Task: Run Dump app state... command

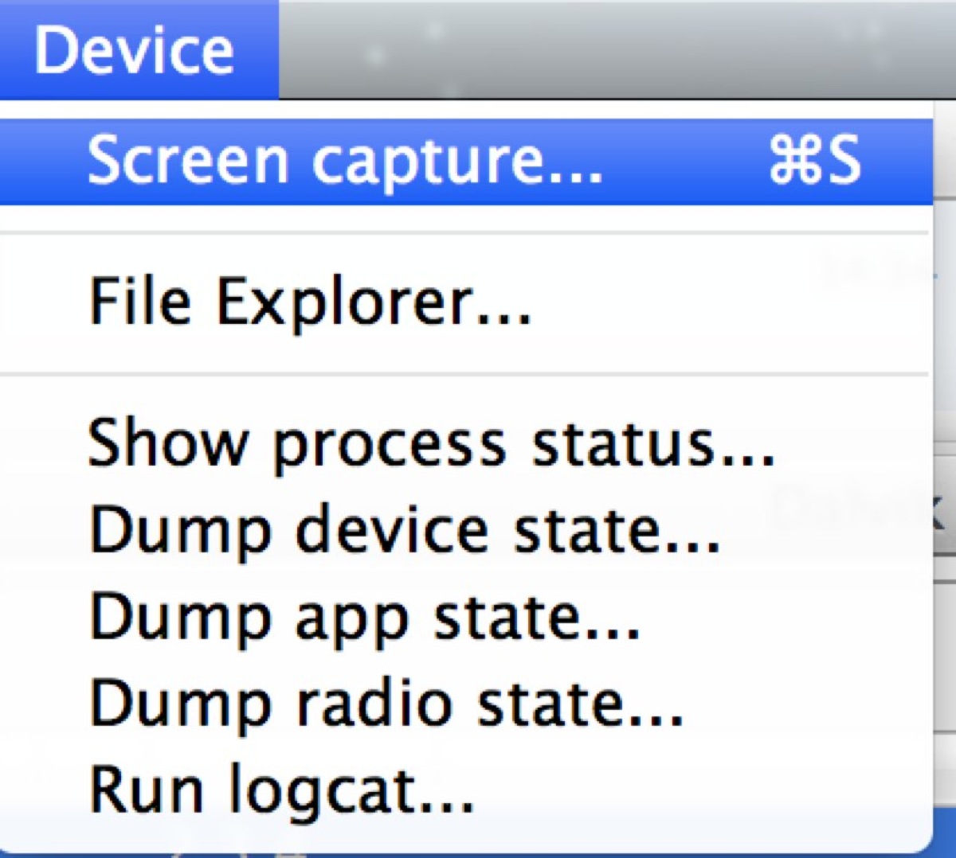Action: pyautogui.click(x=365, y=618)
